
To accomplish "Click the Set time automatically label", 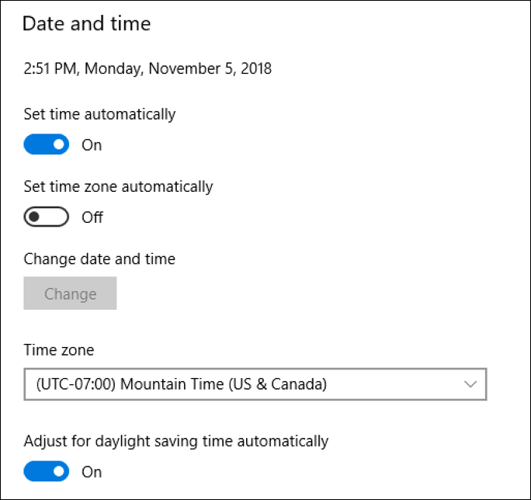I will [x=99, y=114].
